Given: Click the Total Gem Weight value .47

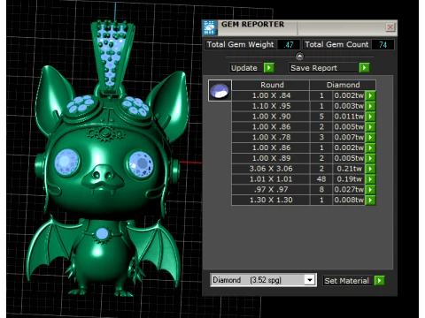Looking at the screenshot, I should pyautogui.click(x=289, y=45).
